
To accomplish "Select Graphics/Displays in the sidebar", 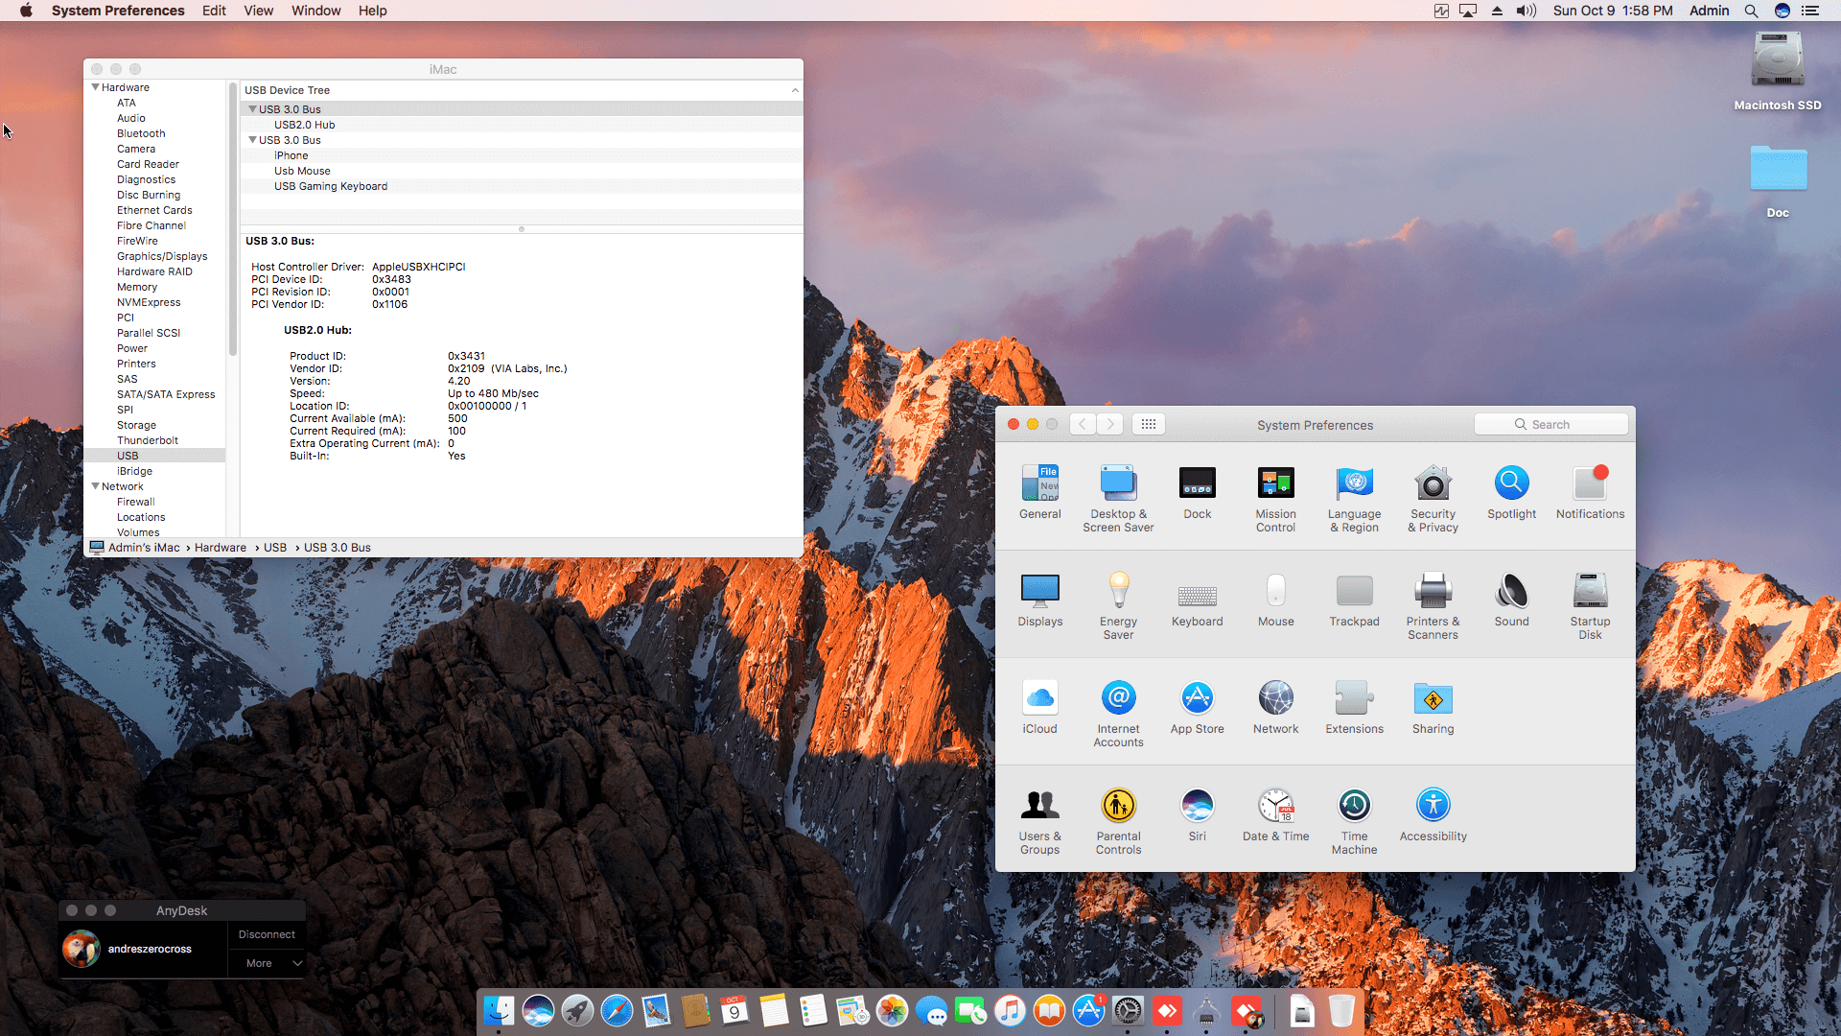I will pyautogui.click(x=162, y=256).
